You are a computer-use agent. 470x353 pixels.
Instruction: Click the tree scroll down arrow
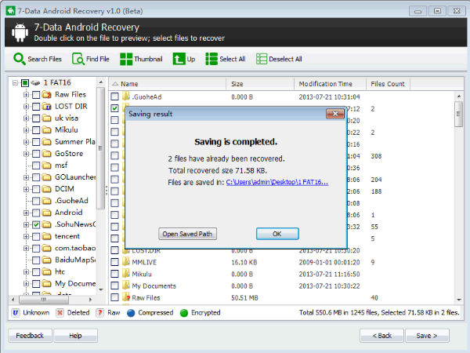click(x=101, y=289)
